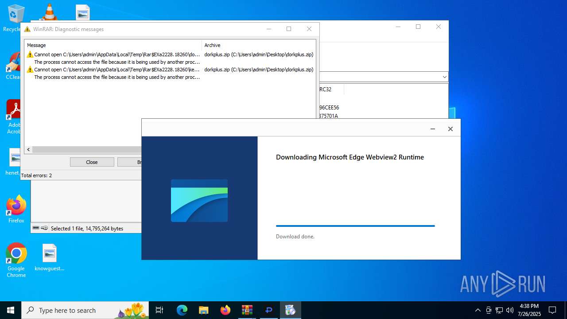Click left arrow of horizontal scrollbar

tap(28, 150)
